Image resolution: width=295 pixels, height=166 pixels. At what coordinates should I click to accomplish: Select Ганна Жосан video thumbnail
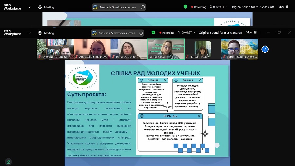click(x=166, y=49)
